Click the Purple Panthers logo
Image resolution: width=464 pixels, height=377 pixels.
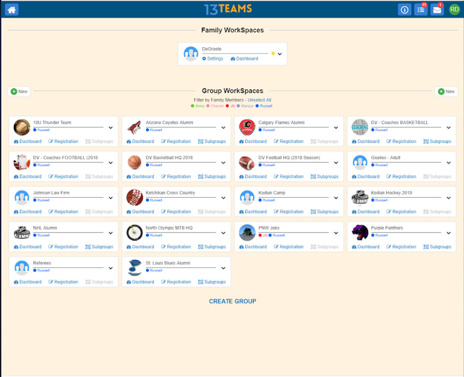(x=360, y=232)
